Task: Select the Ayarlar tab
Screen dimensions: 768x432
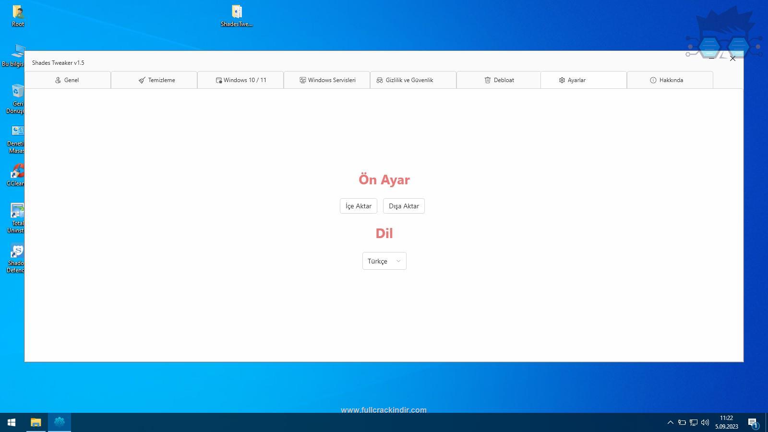Action: tap(584, 80)
